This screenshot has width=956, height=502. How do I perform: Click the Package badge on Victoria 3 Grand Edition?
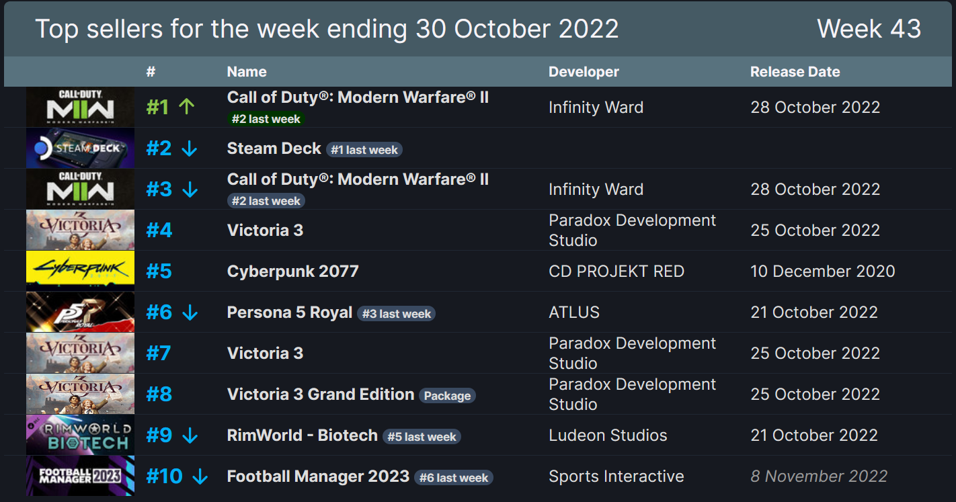[447, 396]
